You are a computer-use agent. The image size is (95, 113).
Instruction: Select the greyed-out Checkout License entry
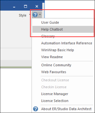click(63, 80)
